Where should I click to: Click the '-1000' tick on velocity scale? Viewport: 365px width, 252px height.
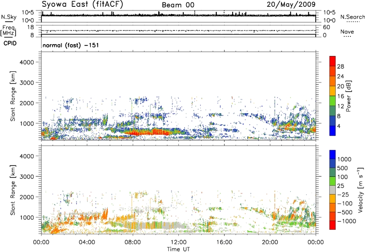coord(346,221)
